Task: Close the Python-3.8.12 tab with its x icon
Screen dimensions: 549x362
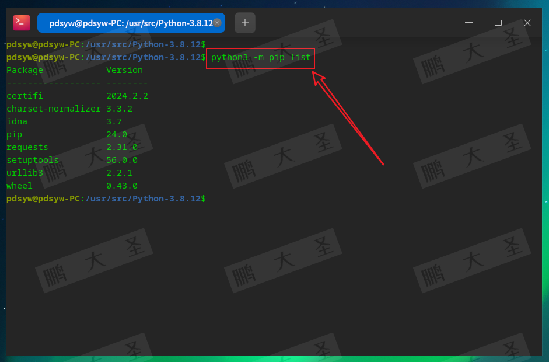Action: click(x=218, y=22)
